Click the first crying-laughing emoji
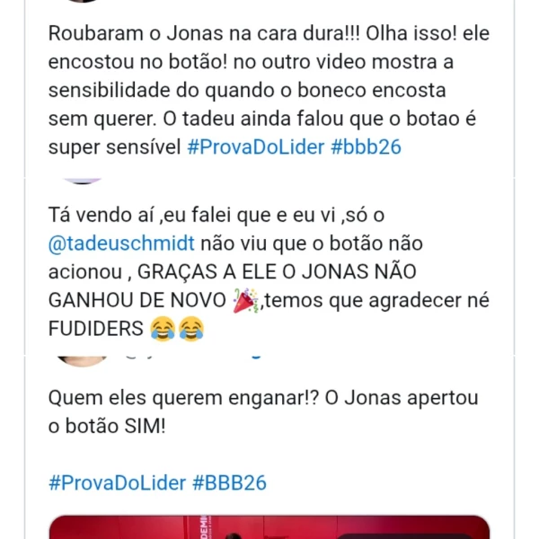The image size is (539, 539). 163,329
